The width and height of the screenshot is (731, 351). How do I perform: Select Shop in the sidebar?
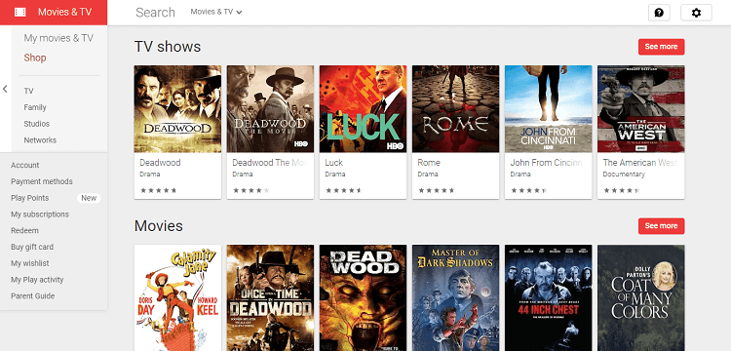coord(35,58)
